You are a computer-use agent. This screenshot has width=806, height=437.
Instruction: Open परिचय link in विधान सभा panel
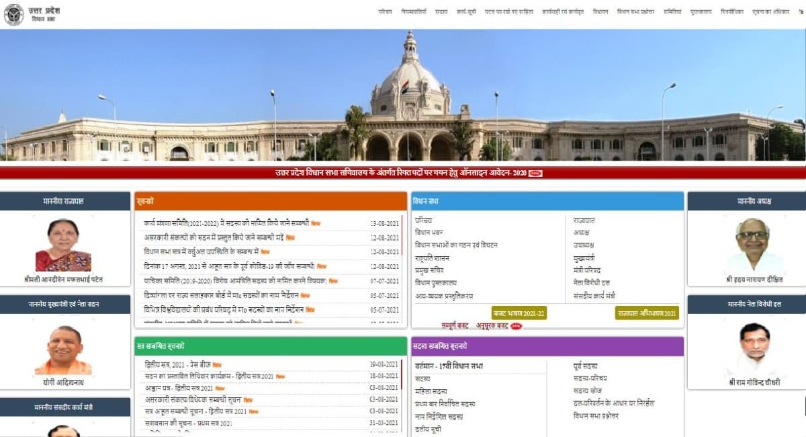click(x=423, y=220)
